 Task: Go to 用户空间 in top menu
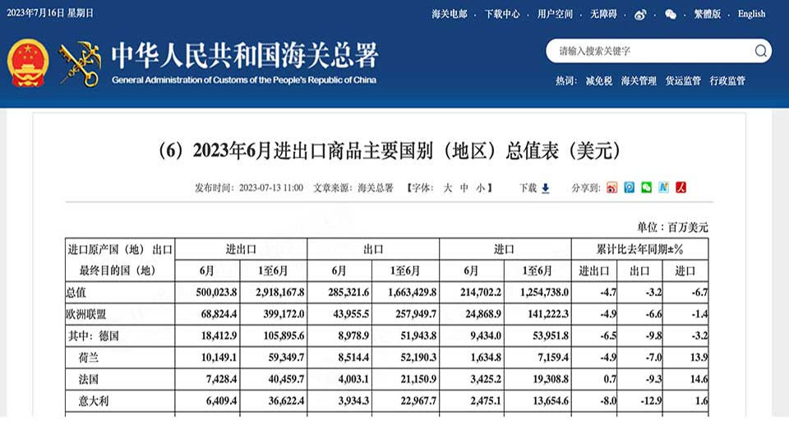555,14
